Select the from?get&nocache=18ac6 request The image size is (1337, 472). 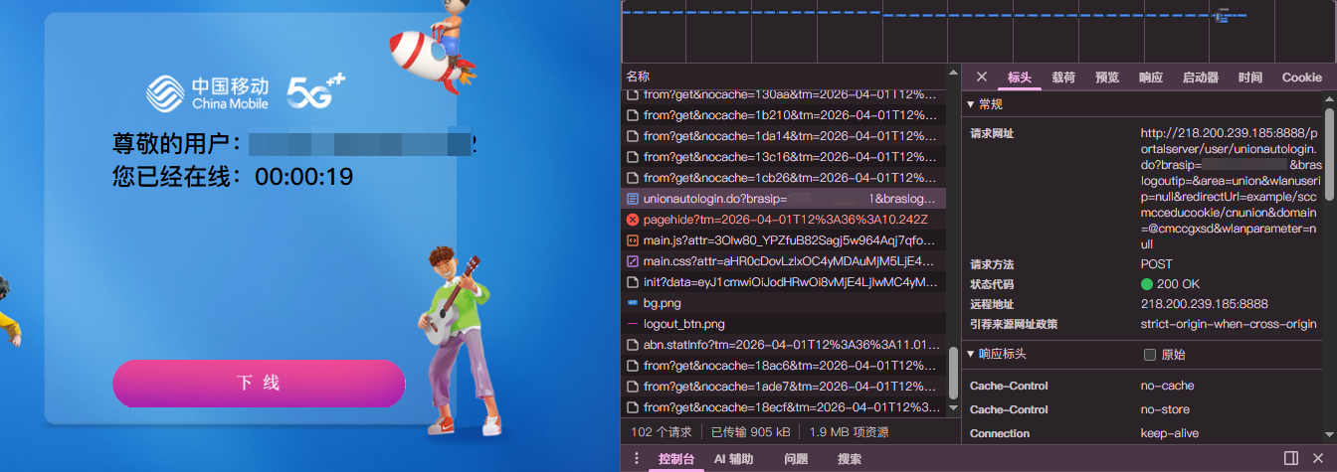pyautogui.click(x=786, y=366)
